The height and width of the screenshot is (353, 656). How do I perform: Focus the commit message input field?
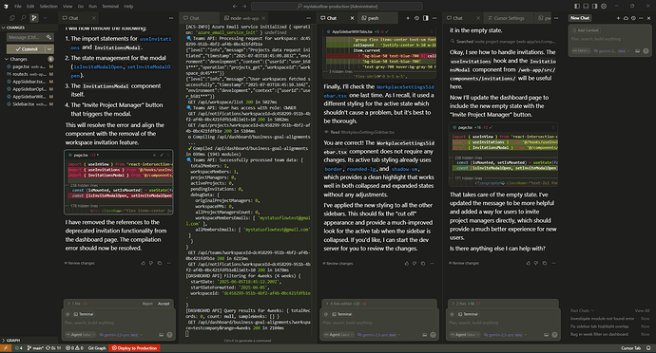click(x=26, y=37)
